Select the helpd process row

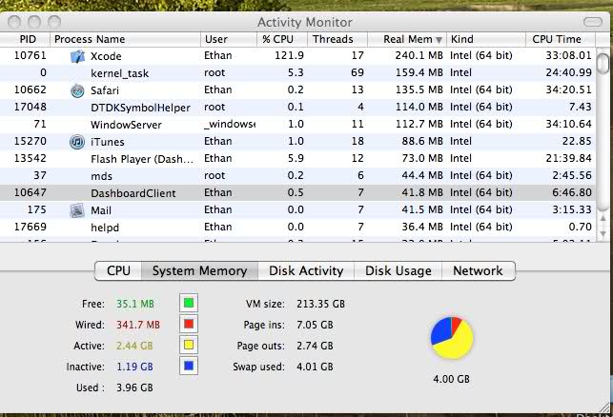point(297,228)
